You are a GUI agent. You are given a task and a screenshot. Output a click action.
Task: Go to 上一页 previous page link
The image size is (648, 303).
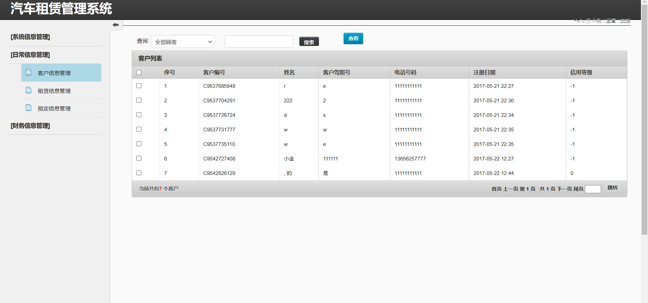tap(511, 189)
